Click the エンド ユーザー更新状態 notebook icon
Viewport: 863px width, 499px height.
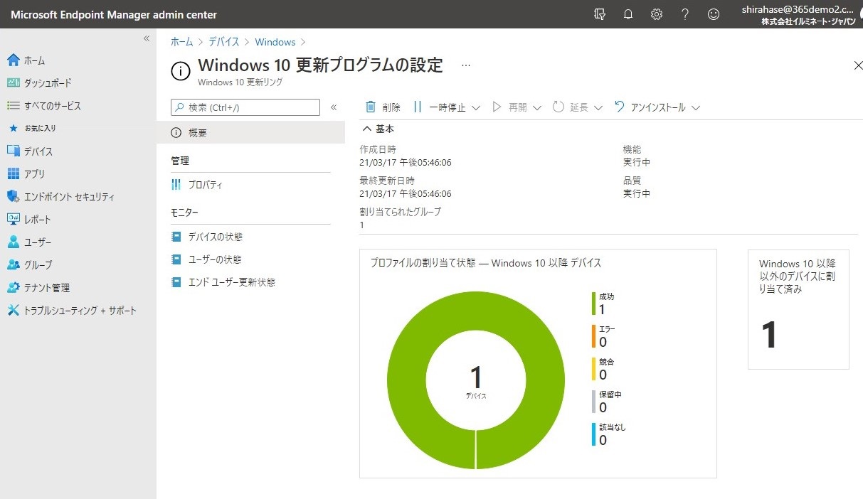click(176, 282)
